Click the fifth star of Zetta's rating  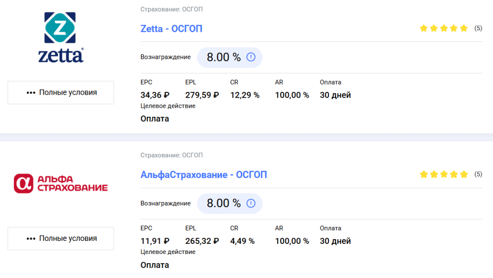(x=464, y=28)
